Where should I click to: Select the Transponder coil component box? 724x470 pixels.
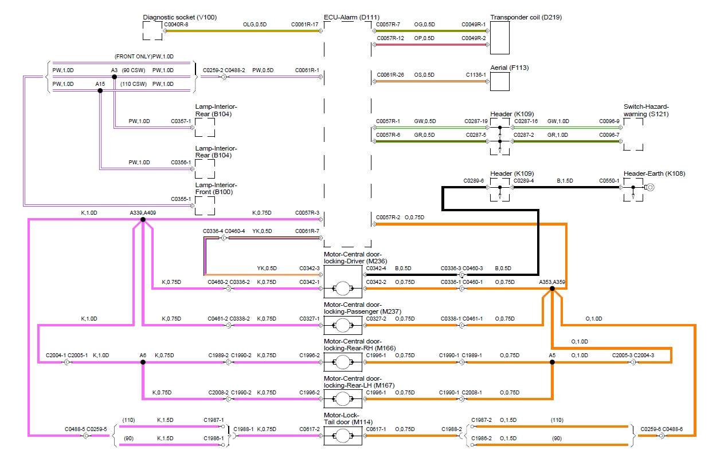(x=500, y=37)
